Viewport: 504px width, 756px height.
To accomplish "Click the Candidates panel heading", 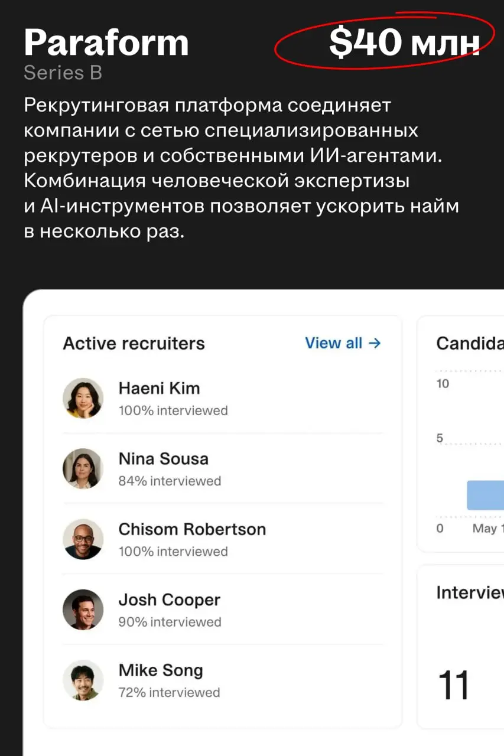I will pyautogui.click(x=469, y=343).
